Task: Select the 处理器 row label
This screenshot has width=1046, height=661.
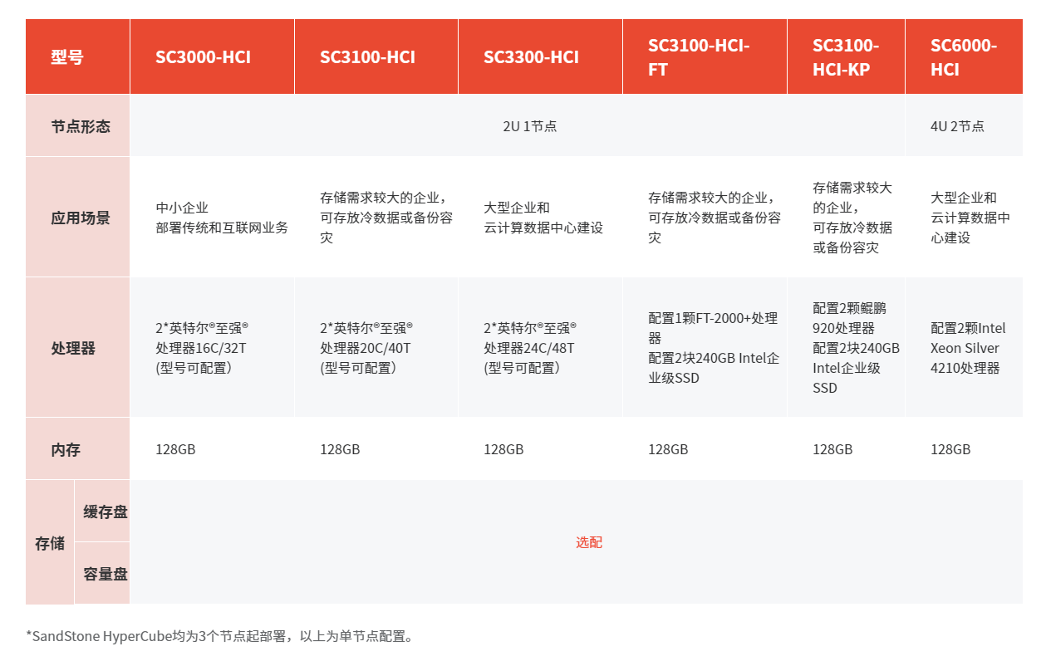Action: pyautogui.click(x=73, y=348)
